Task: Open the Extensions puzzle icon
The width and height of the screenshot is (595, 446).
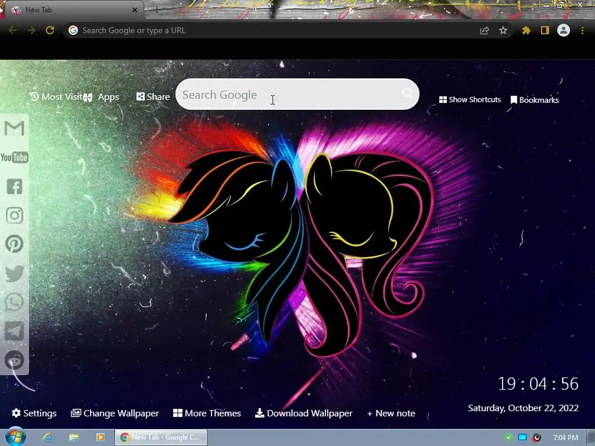Action: pyautogui.click(x=526, y=30)
